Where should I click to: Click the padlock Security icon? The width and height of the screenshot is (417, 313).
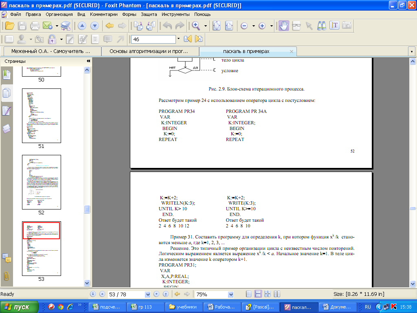[x=52, y=39]
